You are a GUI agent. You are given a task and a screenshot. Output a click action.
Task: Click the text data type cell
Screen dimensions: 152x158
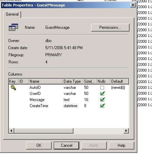click(x=67, y=100)
